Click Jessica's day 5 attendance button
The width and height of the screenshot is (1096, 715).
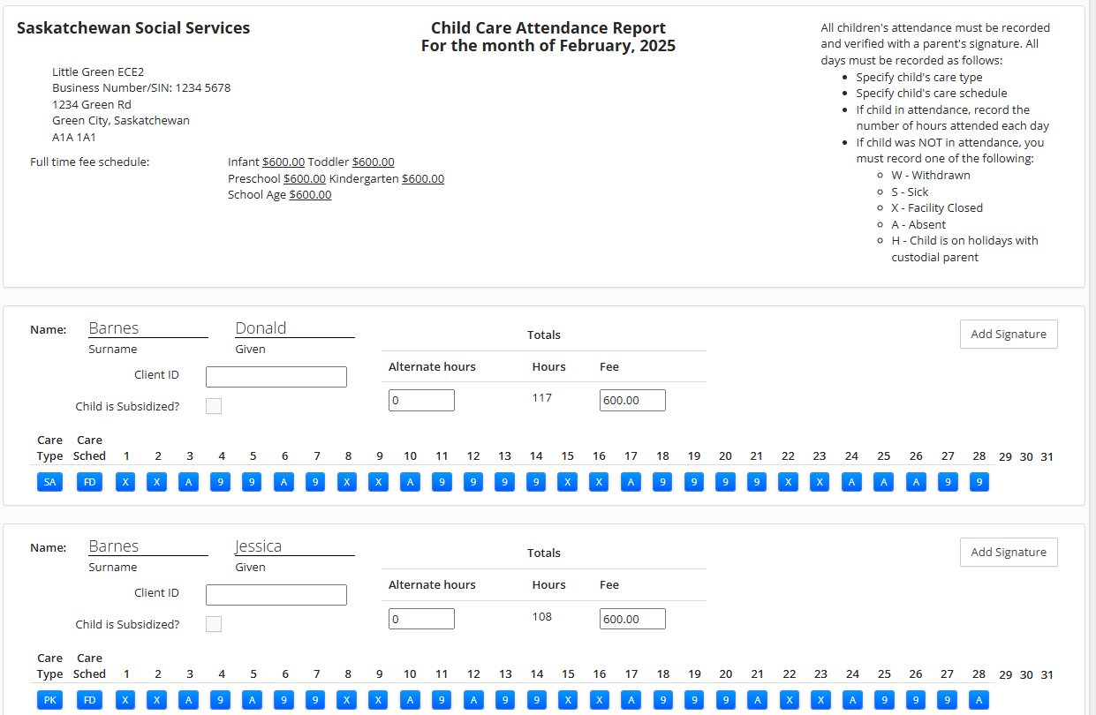coord(252,700)
